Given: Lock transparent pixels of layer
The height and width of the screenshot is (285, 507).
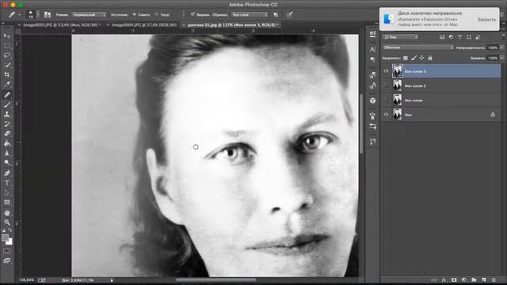Looking at the screenshot, I should [406, 58].
